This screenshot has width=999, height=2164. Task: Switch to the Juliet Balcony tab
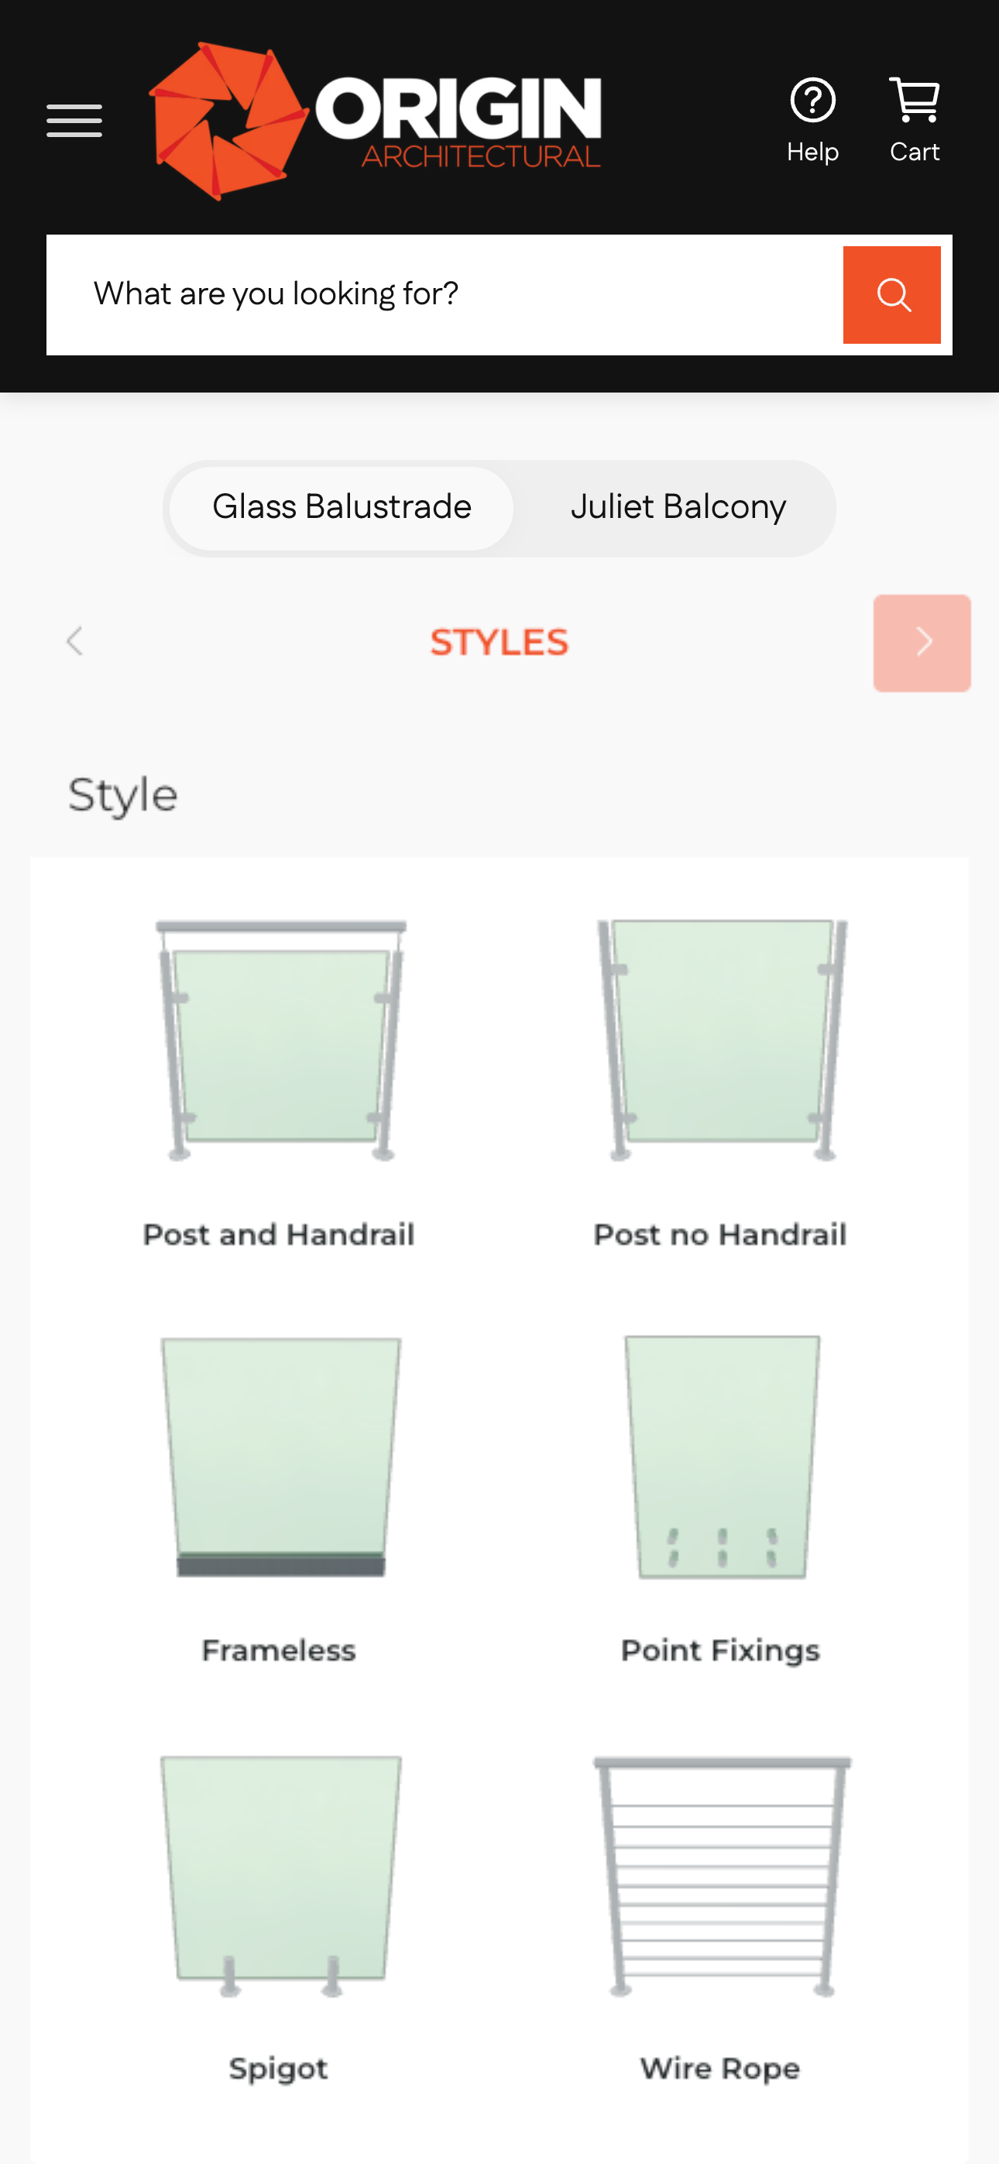[677, 507]
